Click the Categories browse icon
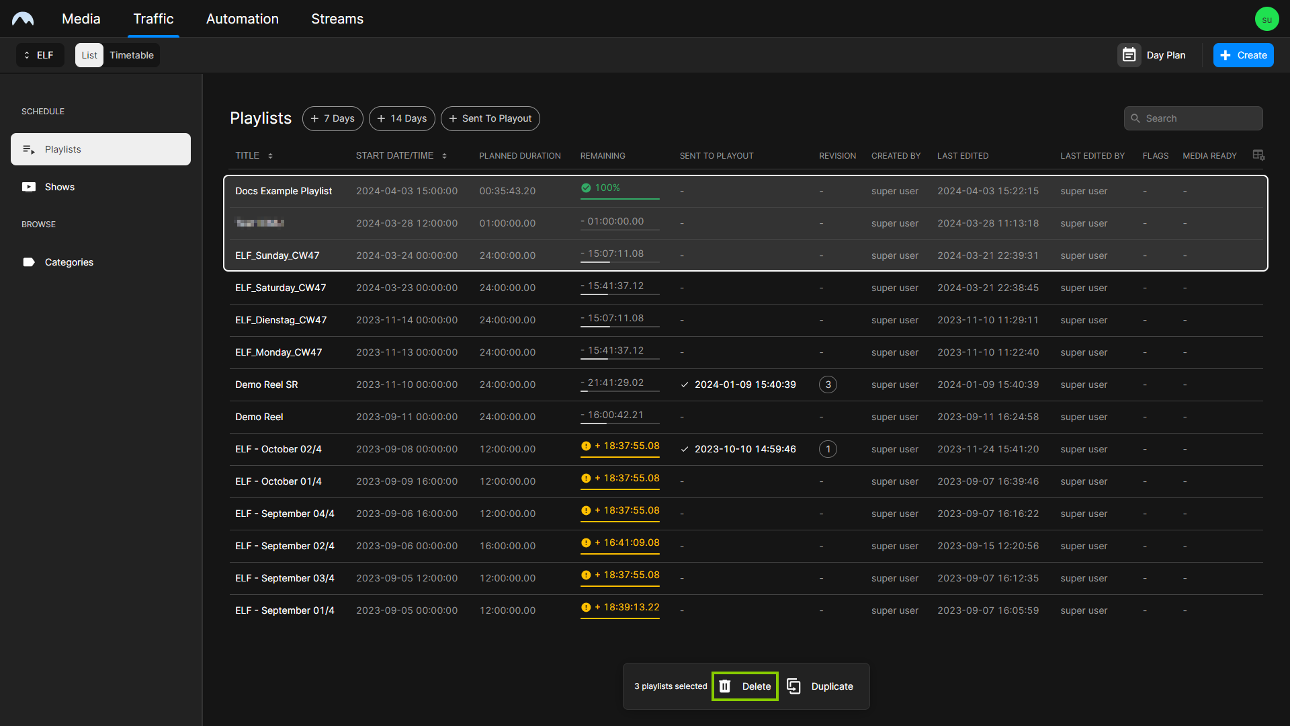 tap(28, 261)
